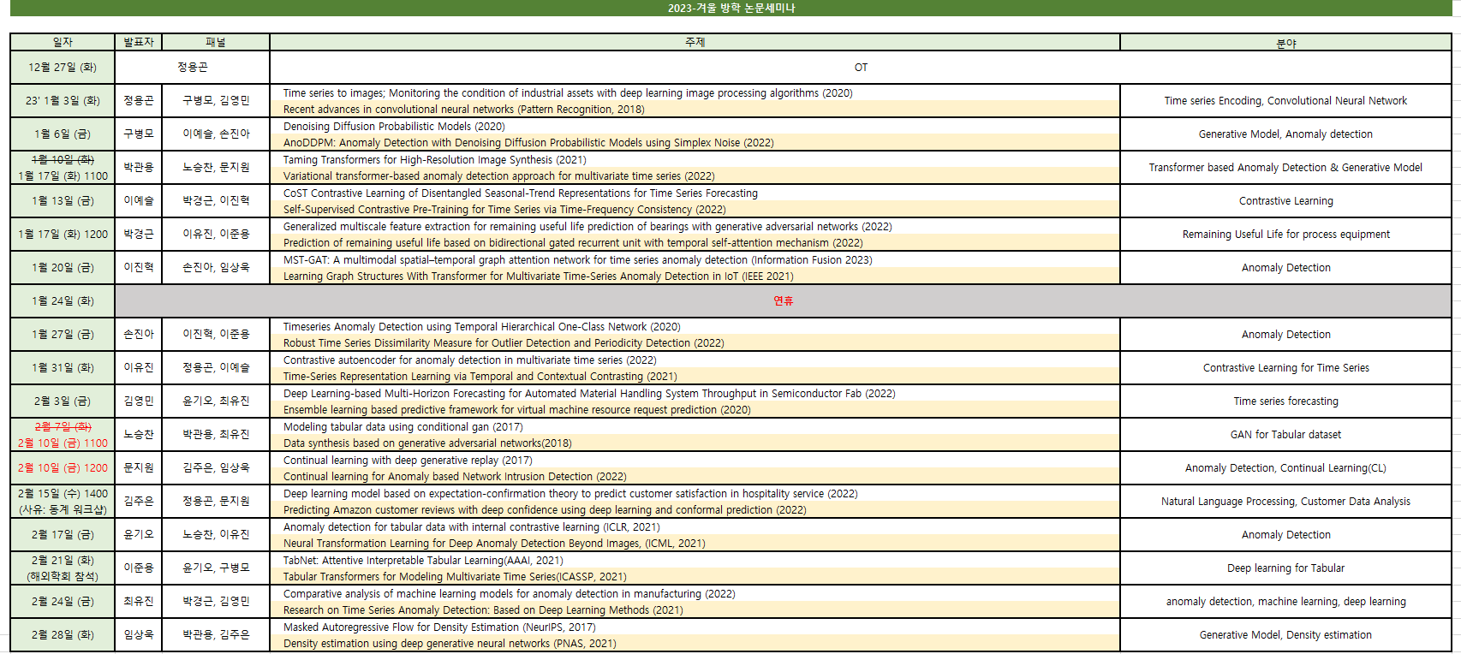Select the '2월 28일 (화)' date cell

[x=63, y=635]
